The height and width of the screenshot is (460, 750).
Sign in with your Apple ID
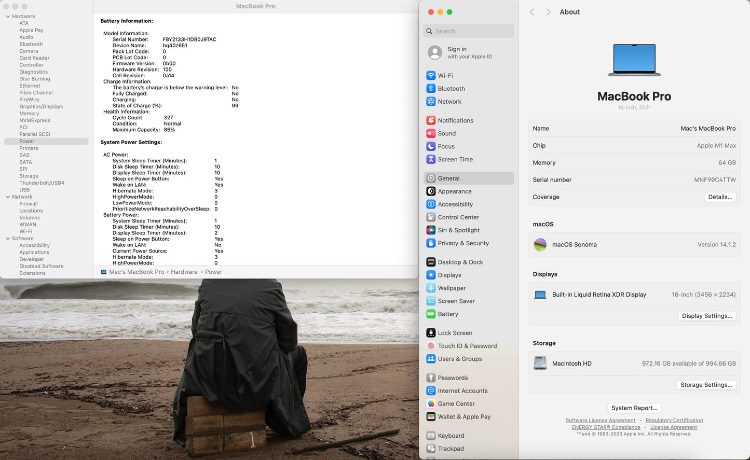[x=469, y=52]
